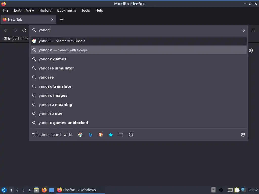The height and width of the screenshot is (194, 259).
Task: Open the Firefox application menu hamburger
Action: click(253, 30)
